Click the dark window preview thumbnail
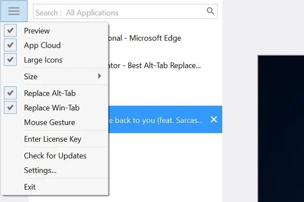304x202 pixels. 281,129
